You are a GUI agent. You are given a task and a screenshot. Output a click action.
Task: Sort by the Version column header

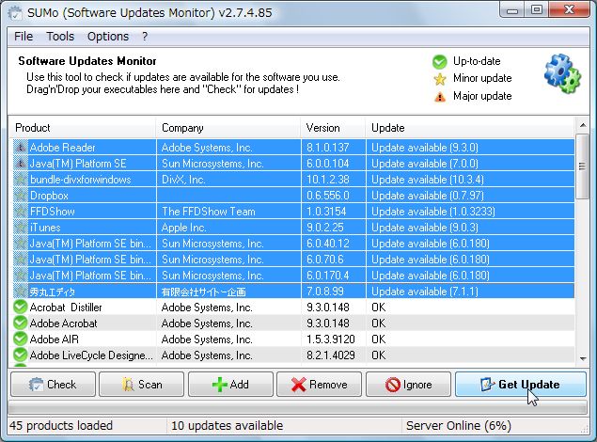(333, 128)
